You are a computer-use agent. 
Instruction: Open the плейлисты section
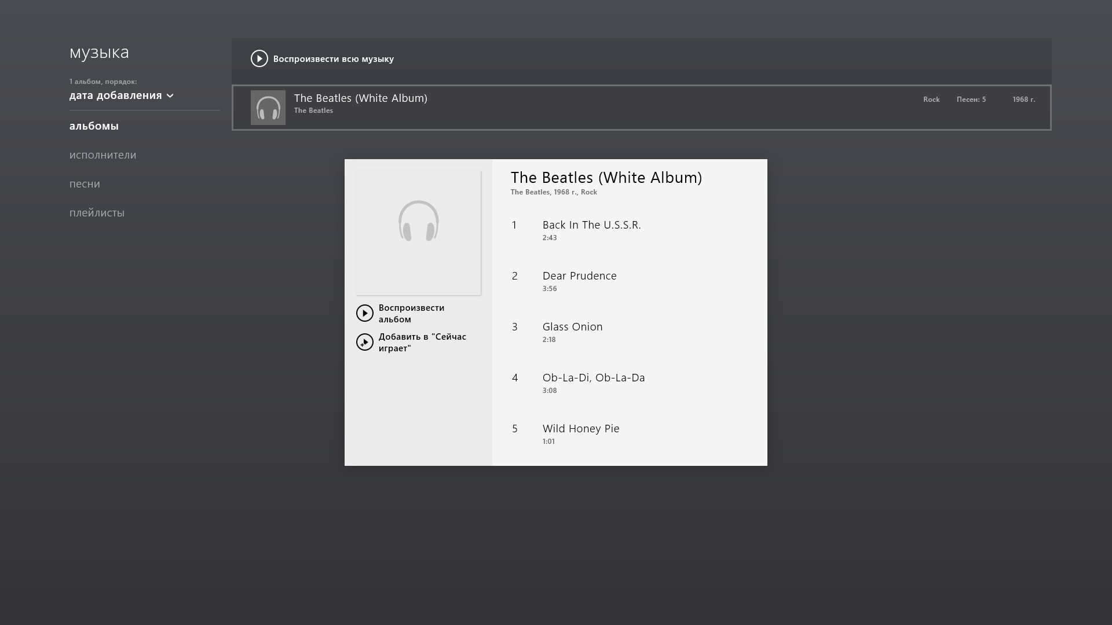(x=97, y=213)
